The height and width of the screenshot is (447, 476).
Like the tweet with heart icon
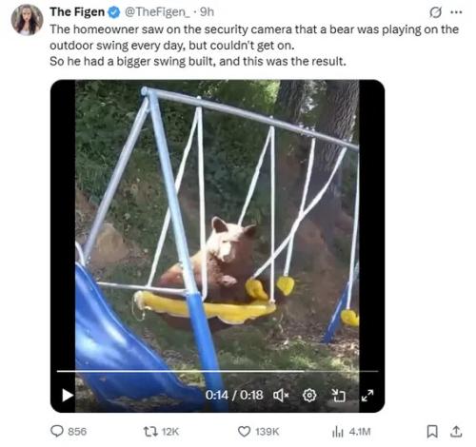[244, 431]
